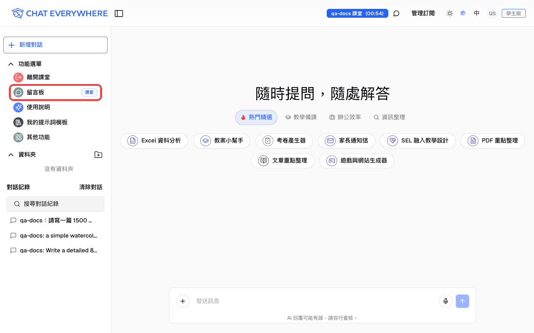Click the 對話記錄 heading
534x333 pixels.
point(18,187)
